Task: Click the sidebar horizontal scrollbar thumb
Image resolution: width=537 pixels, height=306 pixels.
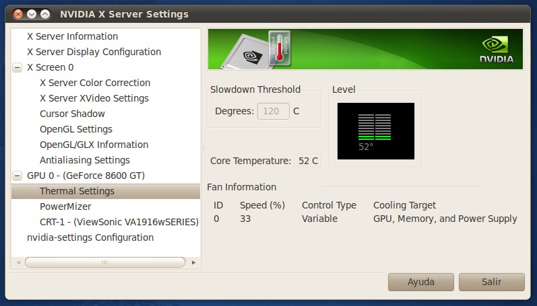Action: click(105, 262)
